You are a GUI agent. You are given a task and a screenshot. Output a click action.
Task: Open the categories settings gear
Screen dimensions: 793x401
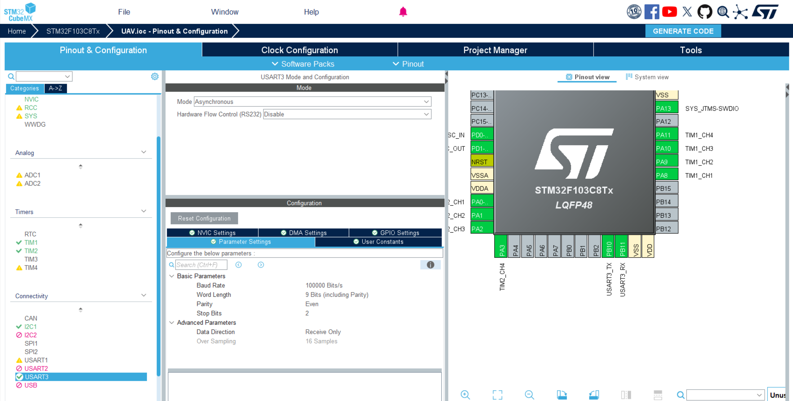tap(155, 76)
